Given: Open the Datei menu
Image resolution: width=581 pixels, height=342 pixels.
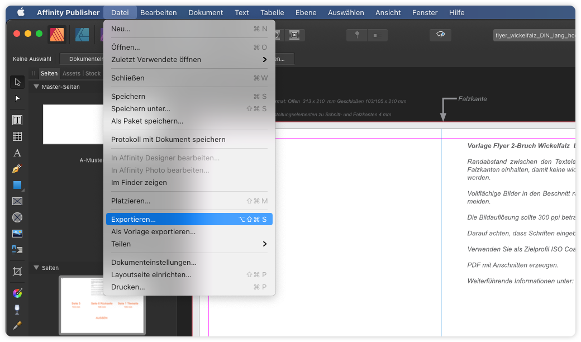Looking at the screenshot, I should 120,12.
